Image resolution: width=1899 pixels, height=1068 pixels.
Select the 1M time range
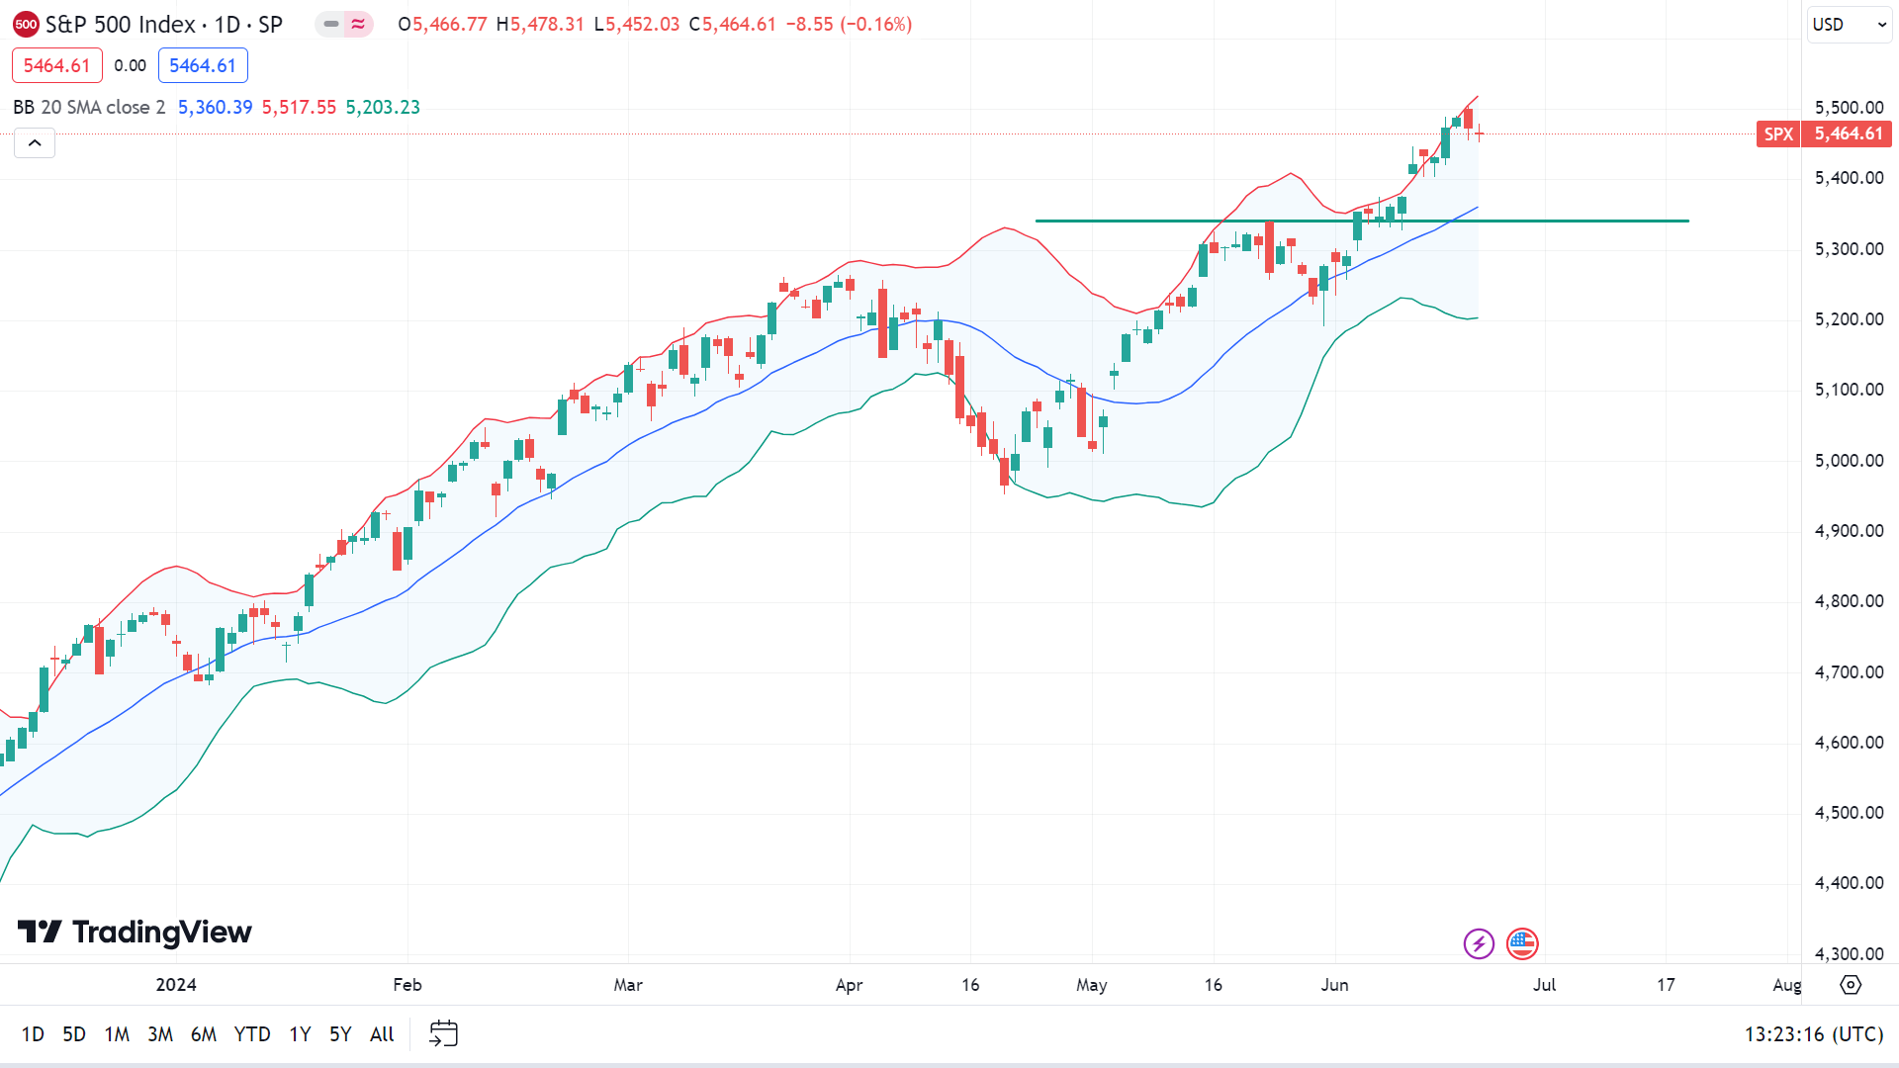[x=117, y=1034]
